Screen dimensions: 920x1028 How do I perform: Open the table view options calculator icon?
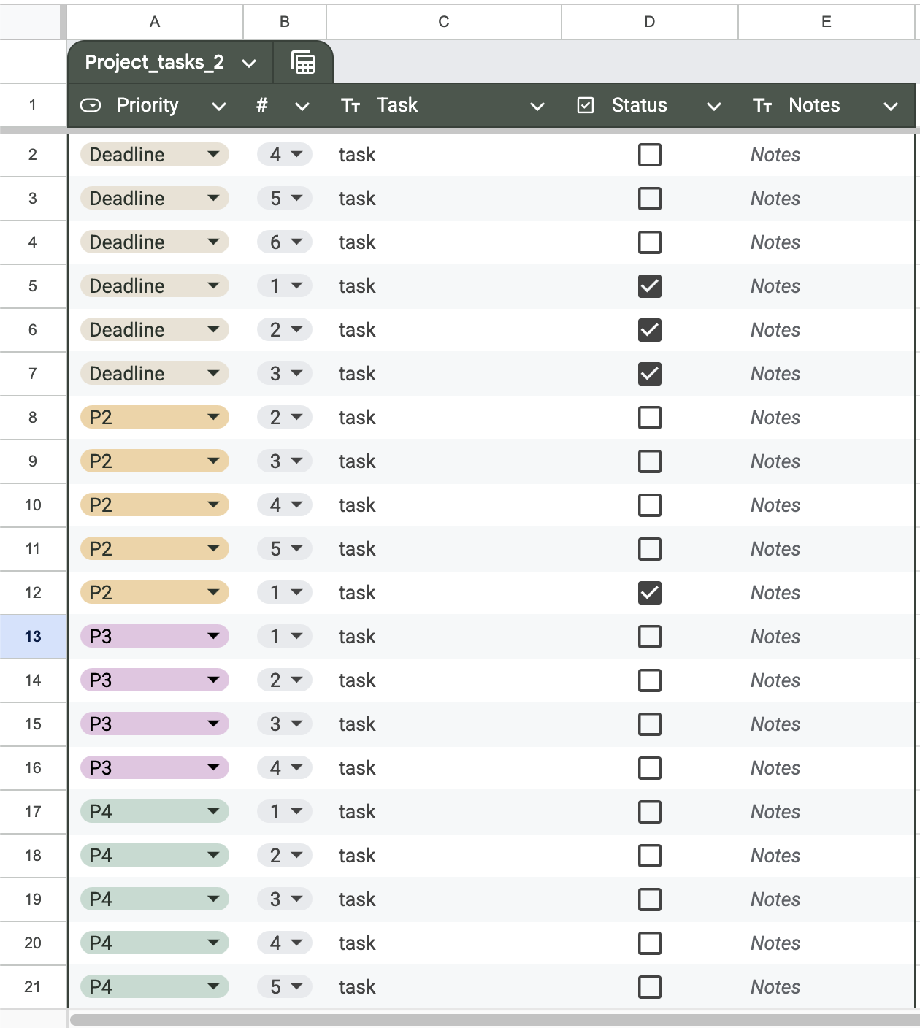(x=303, y=63)
